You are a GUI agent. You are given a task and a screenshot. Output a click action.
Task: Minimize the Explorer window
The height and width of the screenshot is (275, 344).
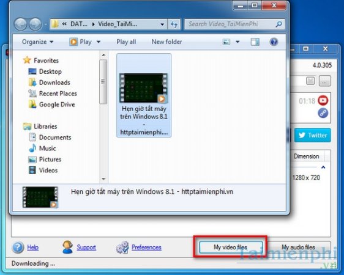241,5
